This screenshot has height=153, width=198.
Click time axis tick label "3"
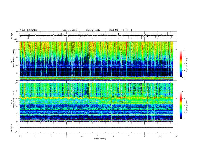coord(66,136)
